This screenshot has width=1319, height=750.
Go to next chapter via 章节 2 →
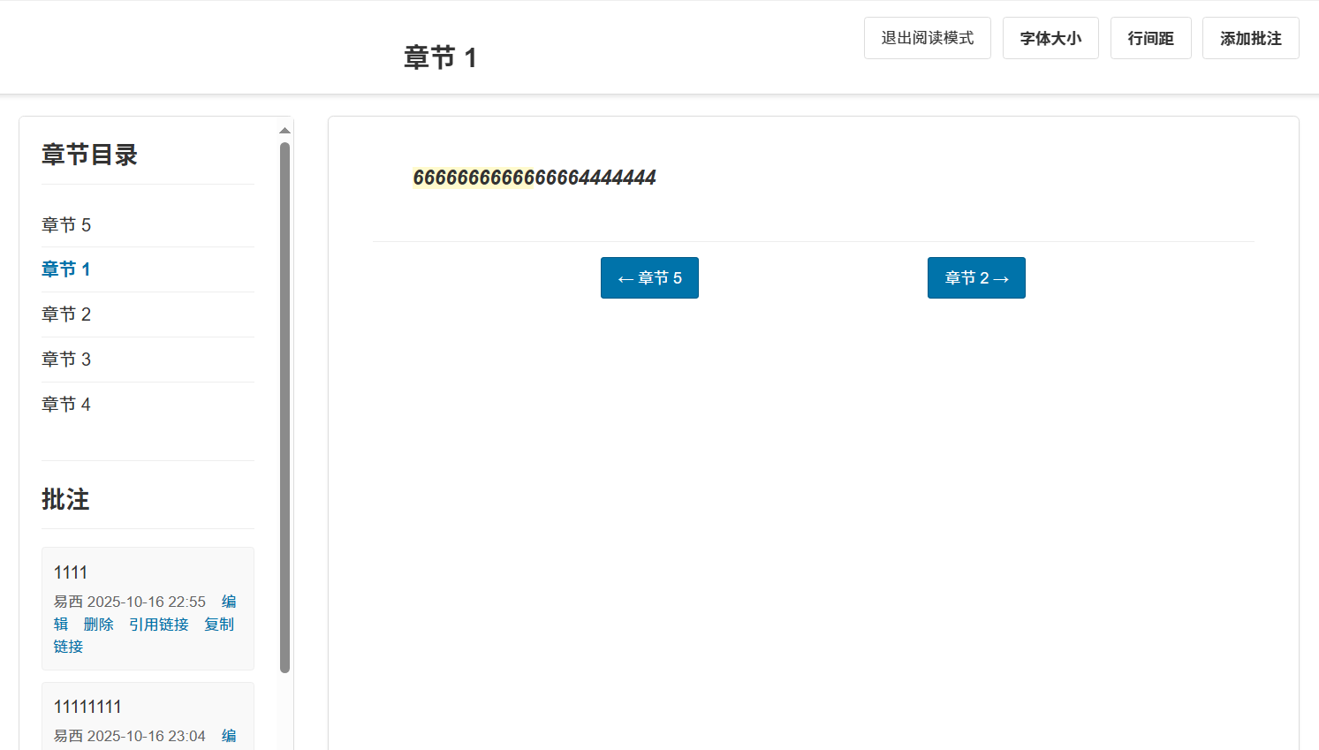click(x=976, y=278)
